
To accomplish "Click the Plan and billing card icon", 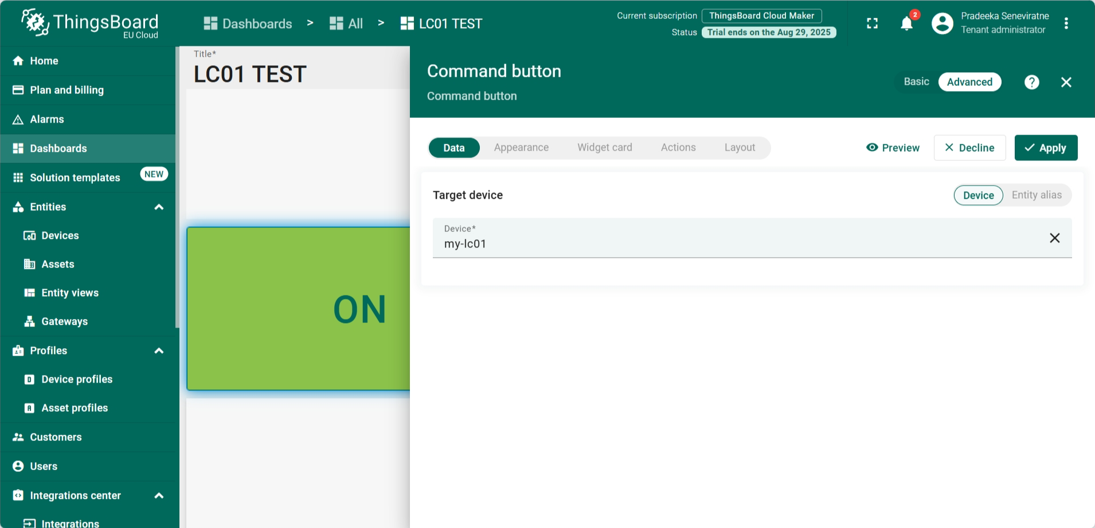I will [x=18, y=90].
